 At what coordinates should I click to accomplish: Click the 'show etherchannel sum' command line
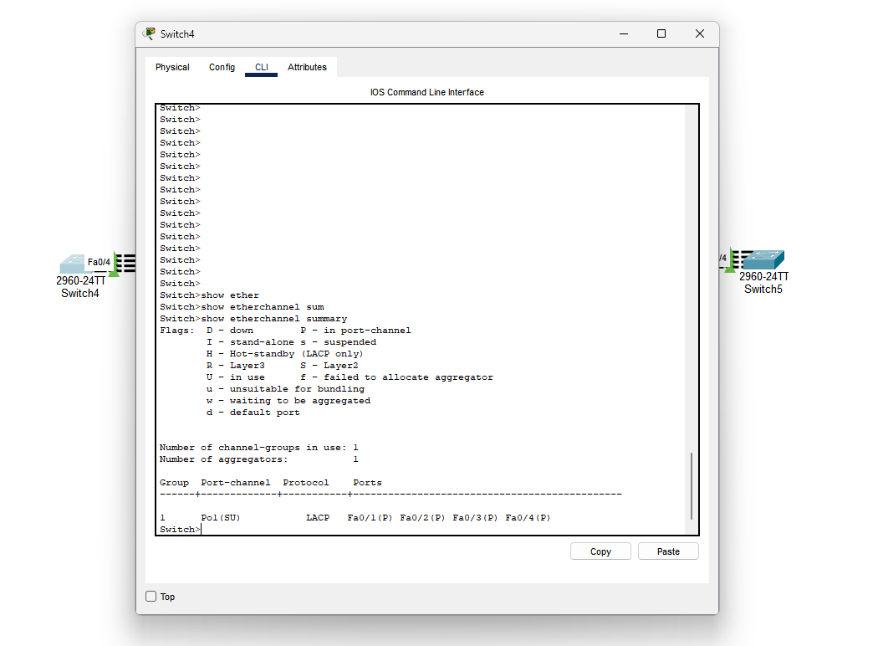tap(242, 307)
